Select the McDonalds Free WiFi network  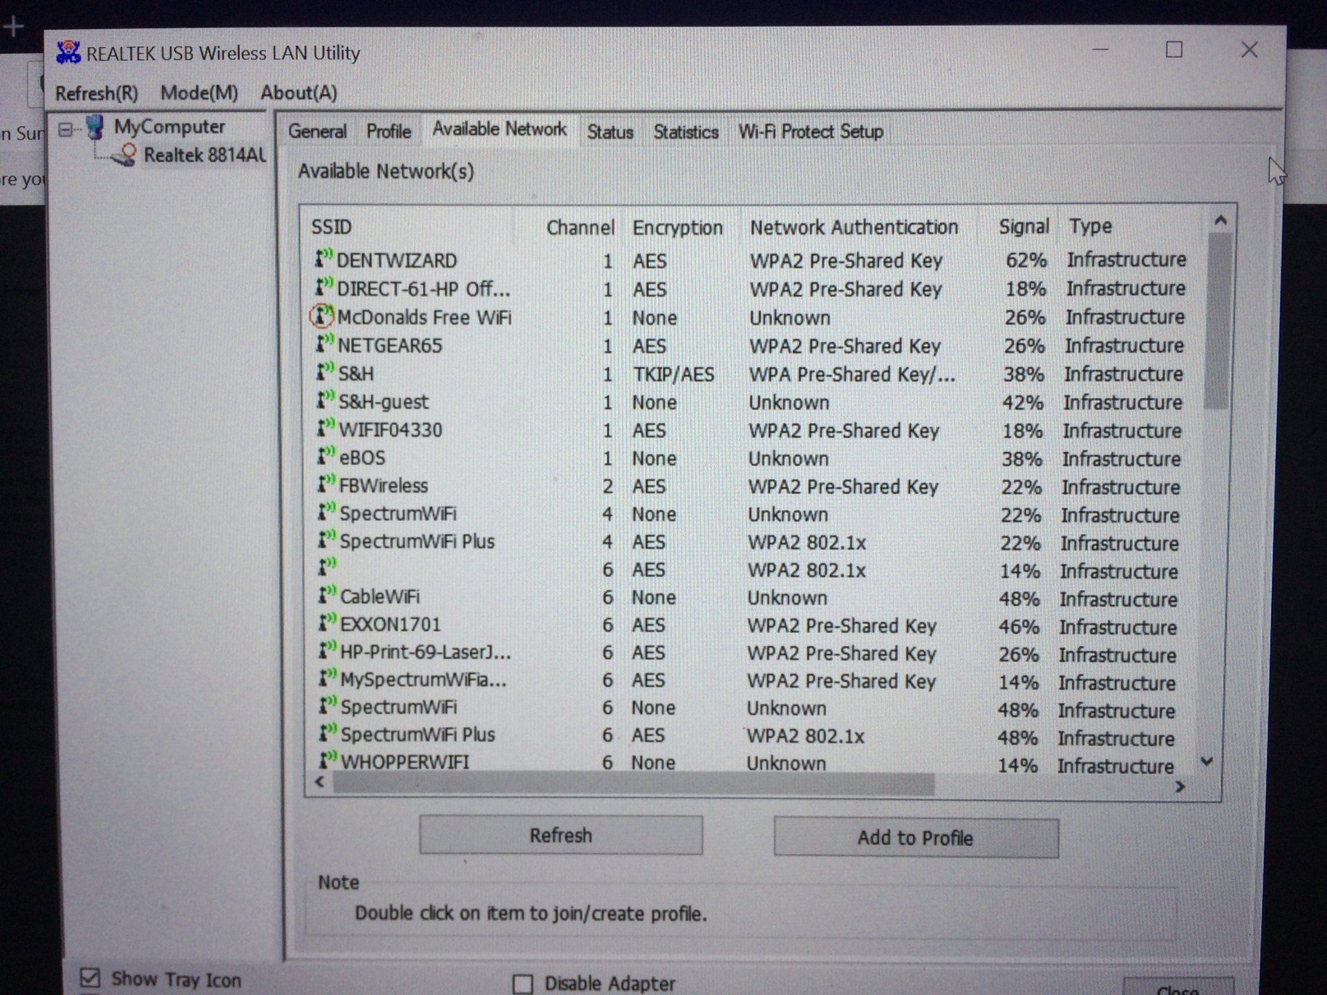[750, 317]
